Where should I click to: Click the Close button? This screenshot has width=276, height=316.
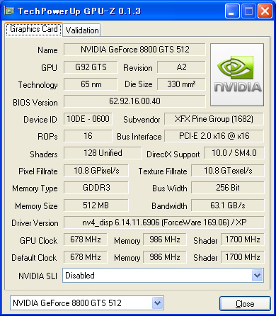245,303
